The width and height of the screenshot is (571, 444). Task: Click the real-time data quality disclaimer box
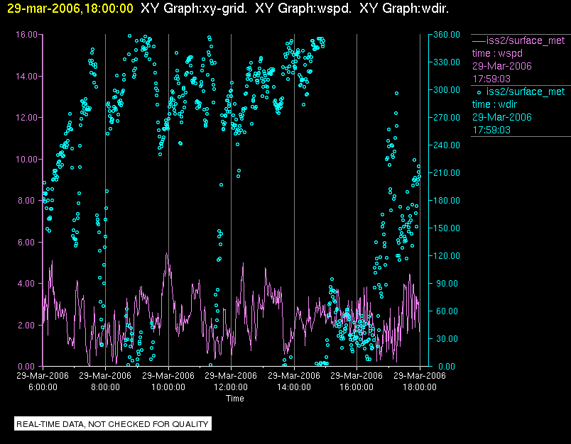113,424
